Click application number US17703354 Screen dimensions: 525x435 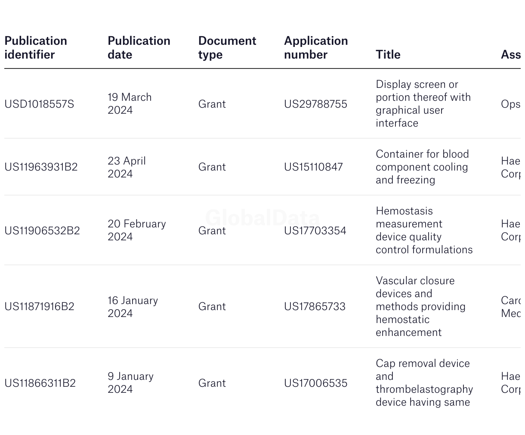315,231
